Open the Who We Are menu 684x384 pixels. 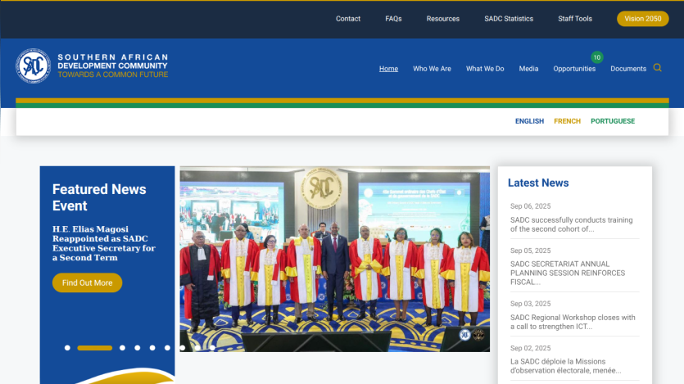coord(432,69)
